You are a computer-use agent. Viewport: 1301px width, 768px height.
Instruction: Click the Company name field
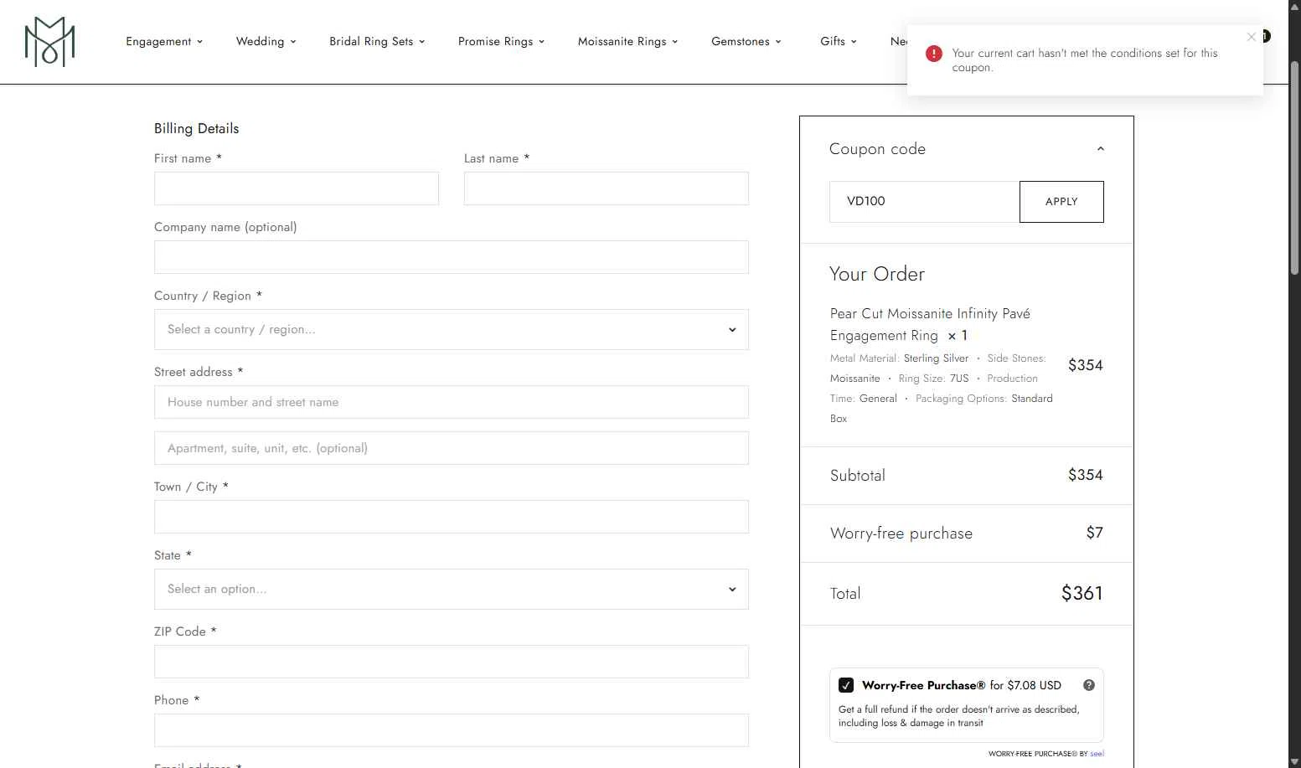click(x=452, y=257)
